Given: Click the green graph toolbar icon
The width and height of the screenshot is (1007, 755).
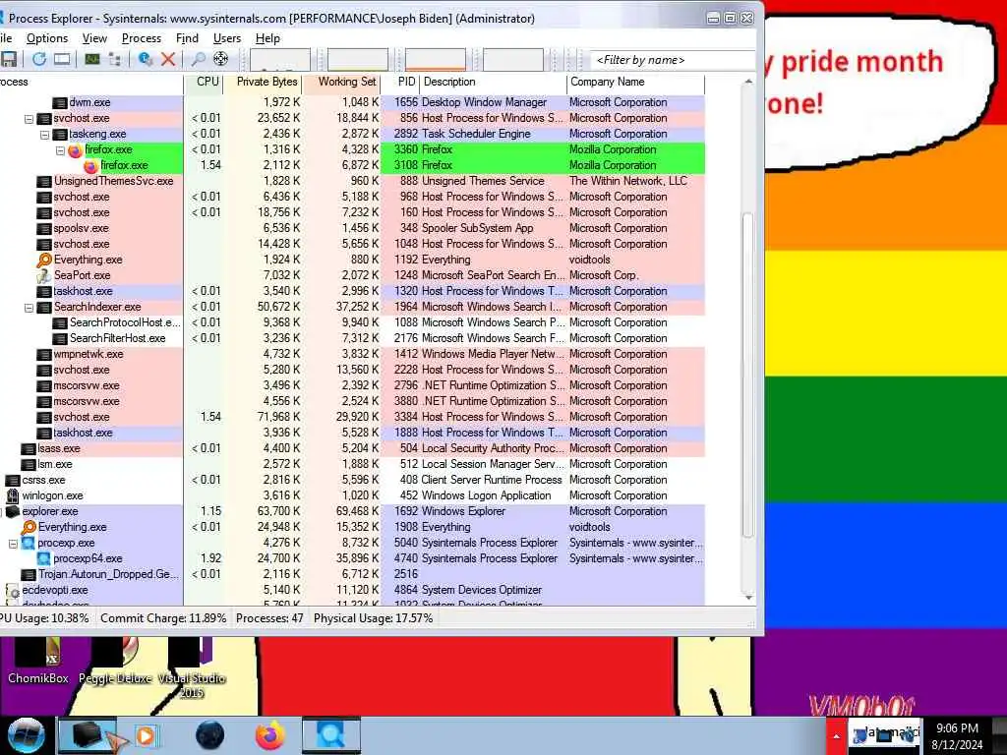Looking at the screenshot, I should [92, 60].
